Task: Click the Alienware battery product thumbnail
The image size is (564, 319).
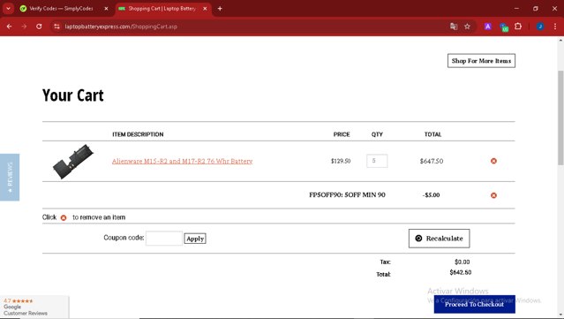Action: point(73,162)
